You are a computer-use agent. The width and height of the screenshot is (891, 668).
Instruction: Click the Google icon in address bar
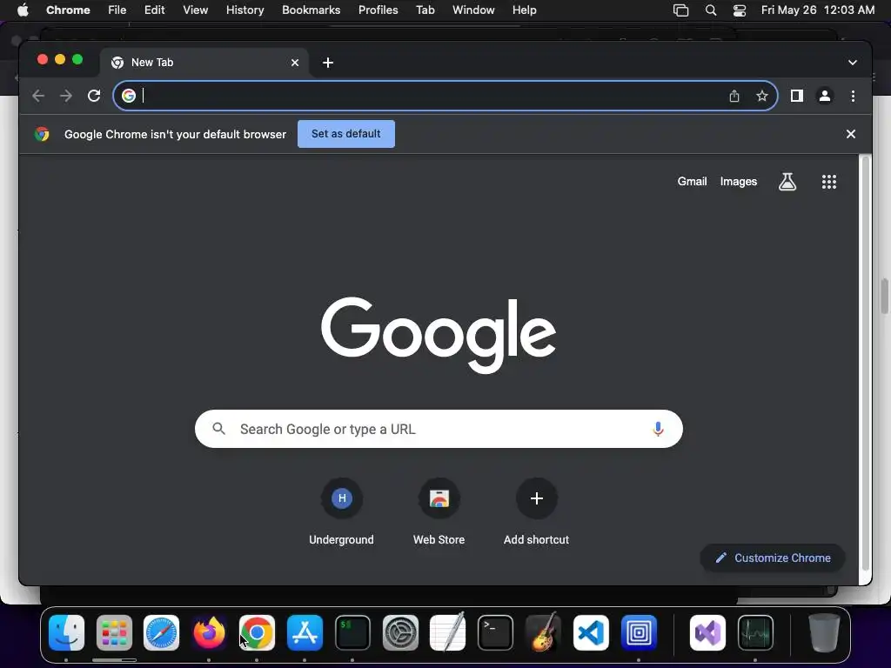129,96
